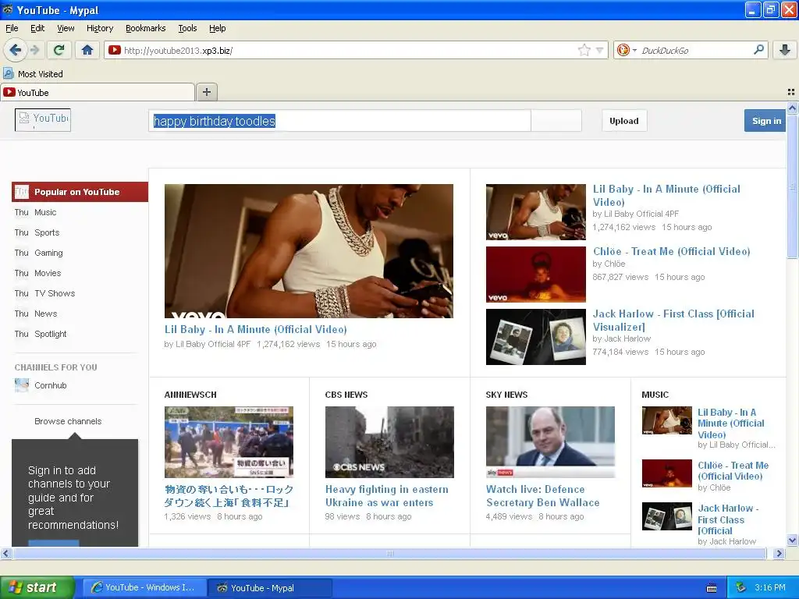Open the Home page icon

87,50
